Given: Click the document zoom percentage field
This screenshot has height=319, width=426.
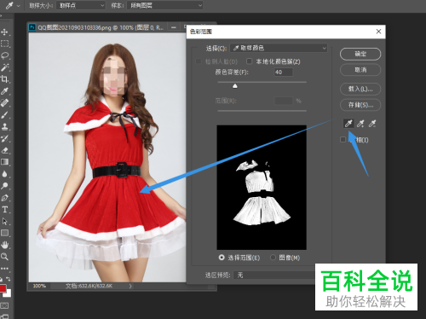Looking at the screenshot, I should (x=39, y=286).
